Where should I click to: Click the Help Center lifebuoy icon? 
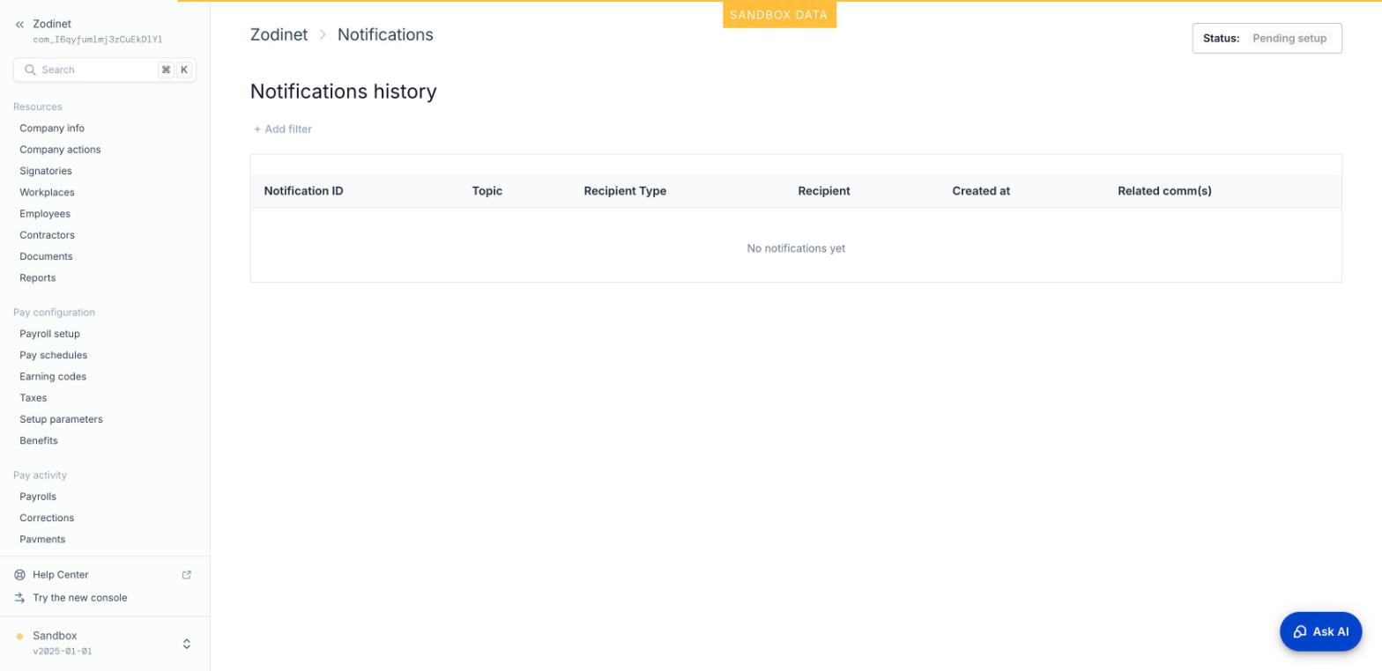(x=20, y=575)
